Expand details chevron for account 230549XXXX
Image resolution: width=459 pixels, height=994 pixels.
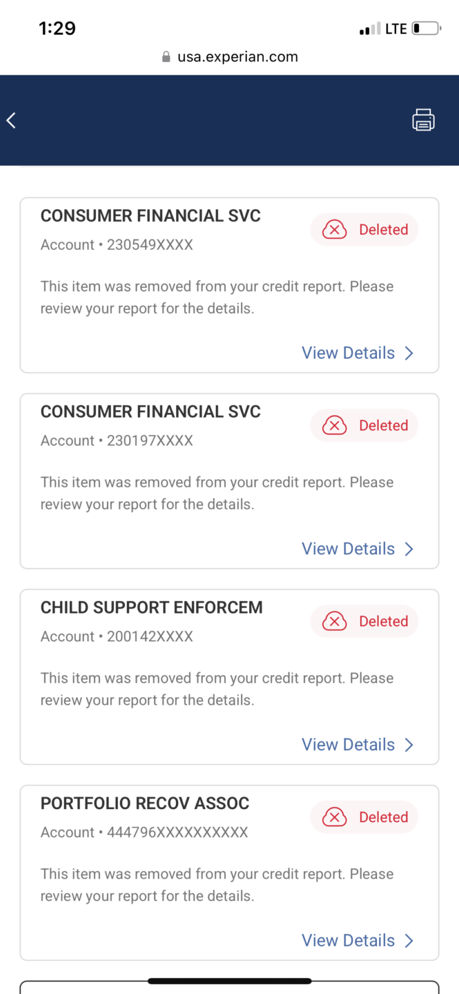(x=409, y=353)
